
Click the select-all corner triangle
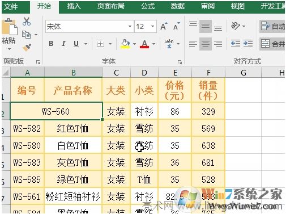[x=6, y=73]
